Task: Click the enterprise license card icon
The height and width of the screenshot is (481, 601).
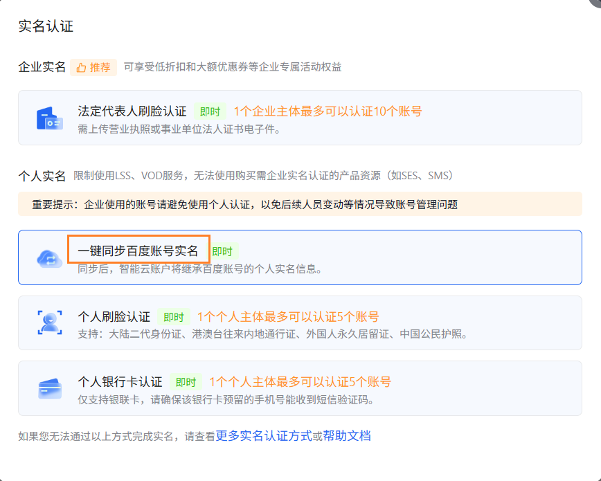Action: pyautogui.click(x=49, y=118)
